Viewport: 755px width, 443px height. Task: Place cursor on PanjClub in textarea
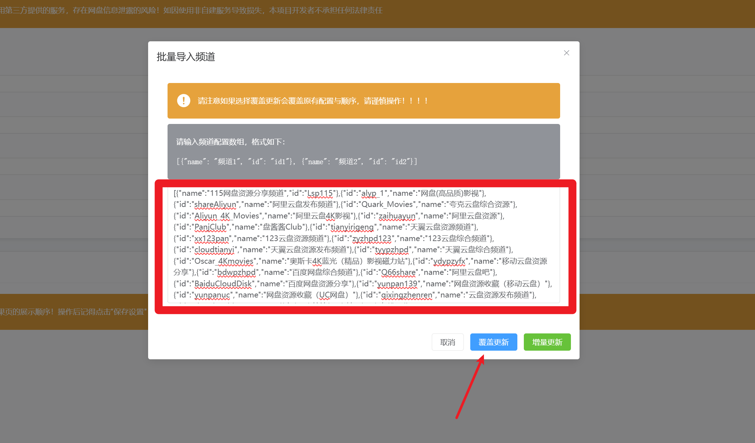[210, 227]
